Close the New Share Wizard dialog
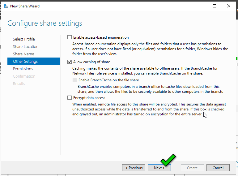Screen dimensions: 238x176 [x=229, y=6]
